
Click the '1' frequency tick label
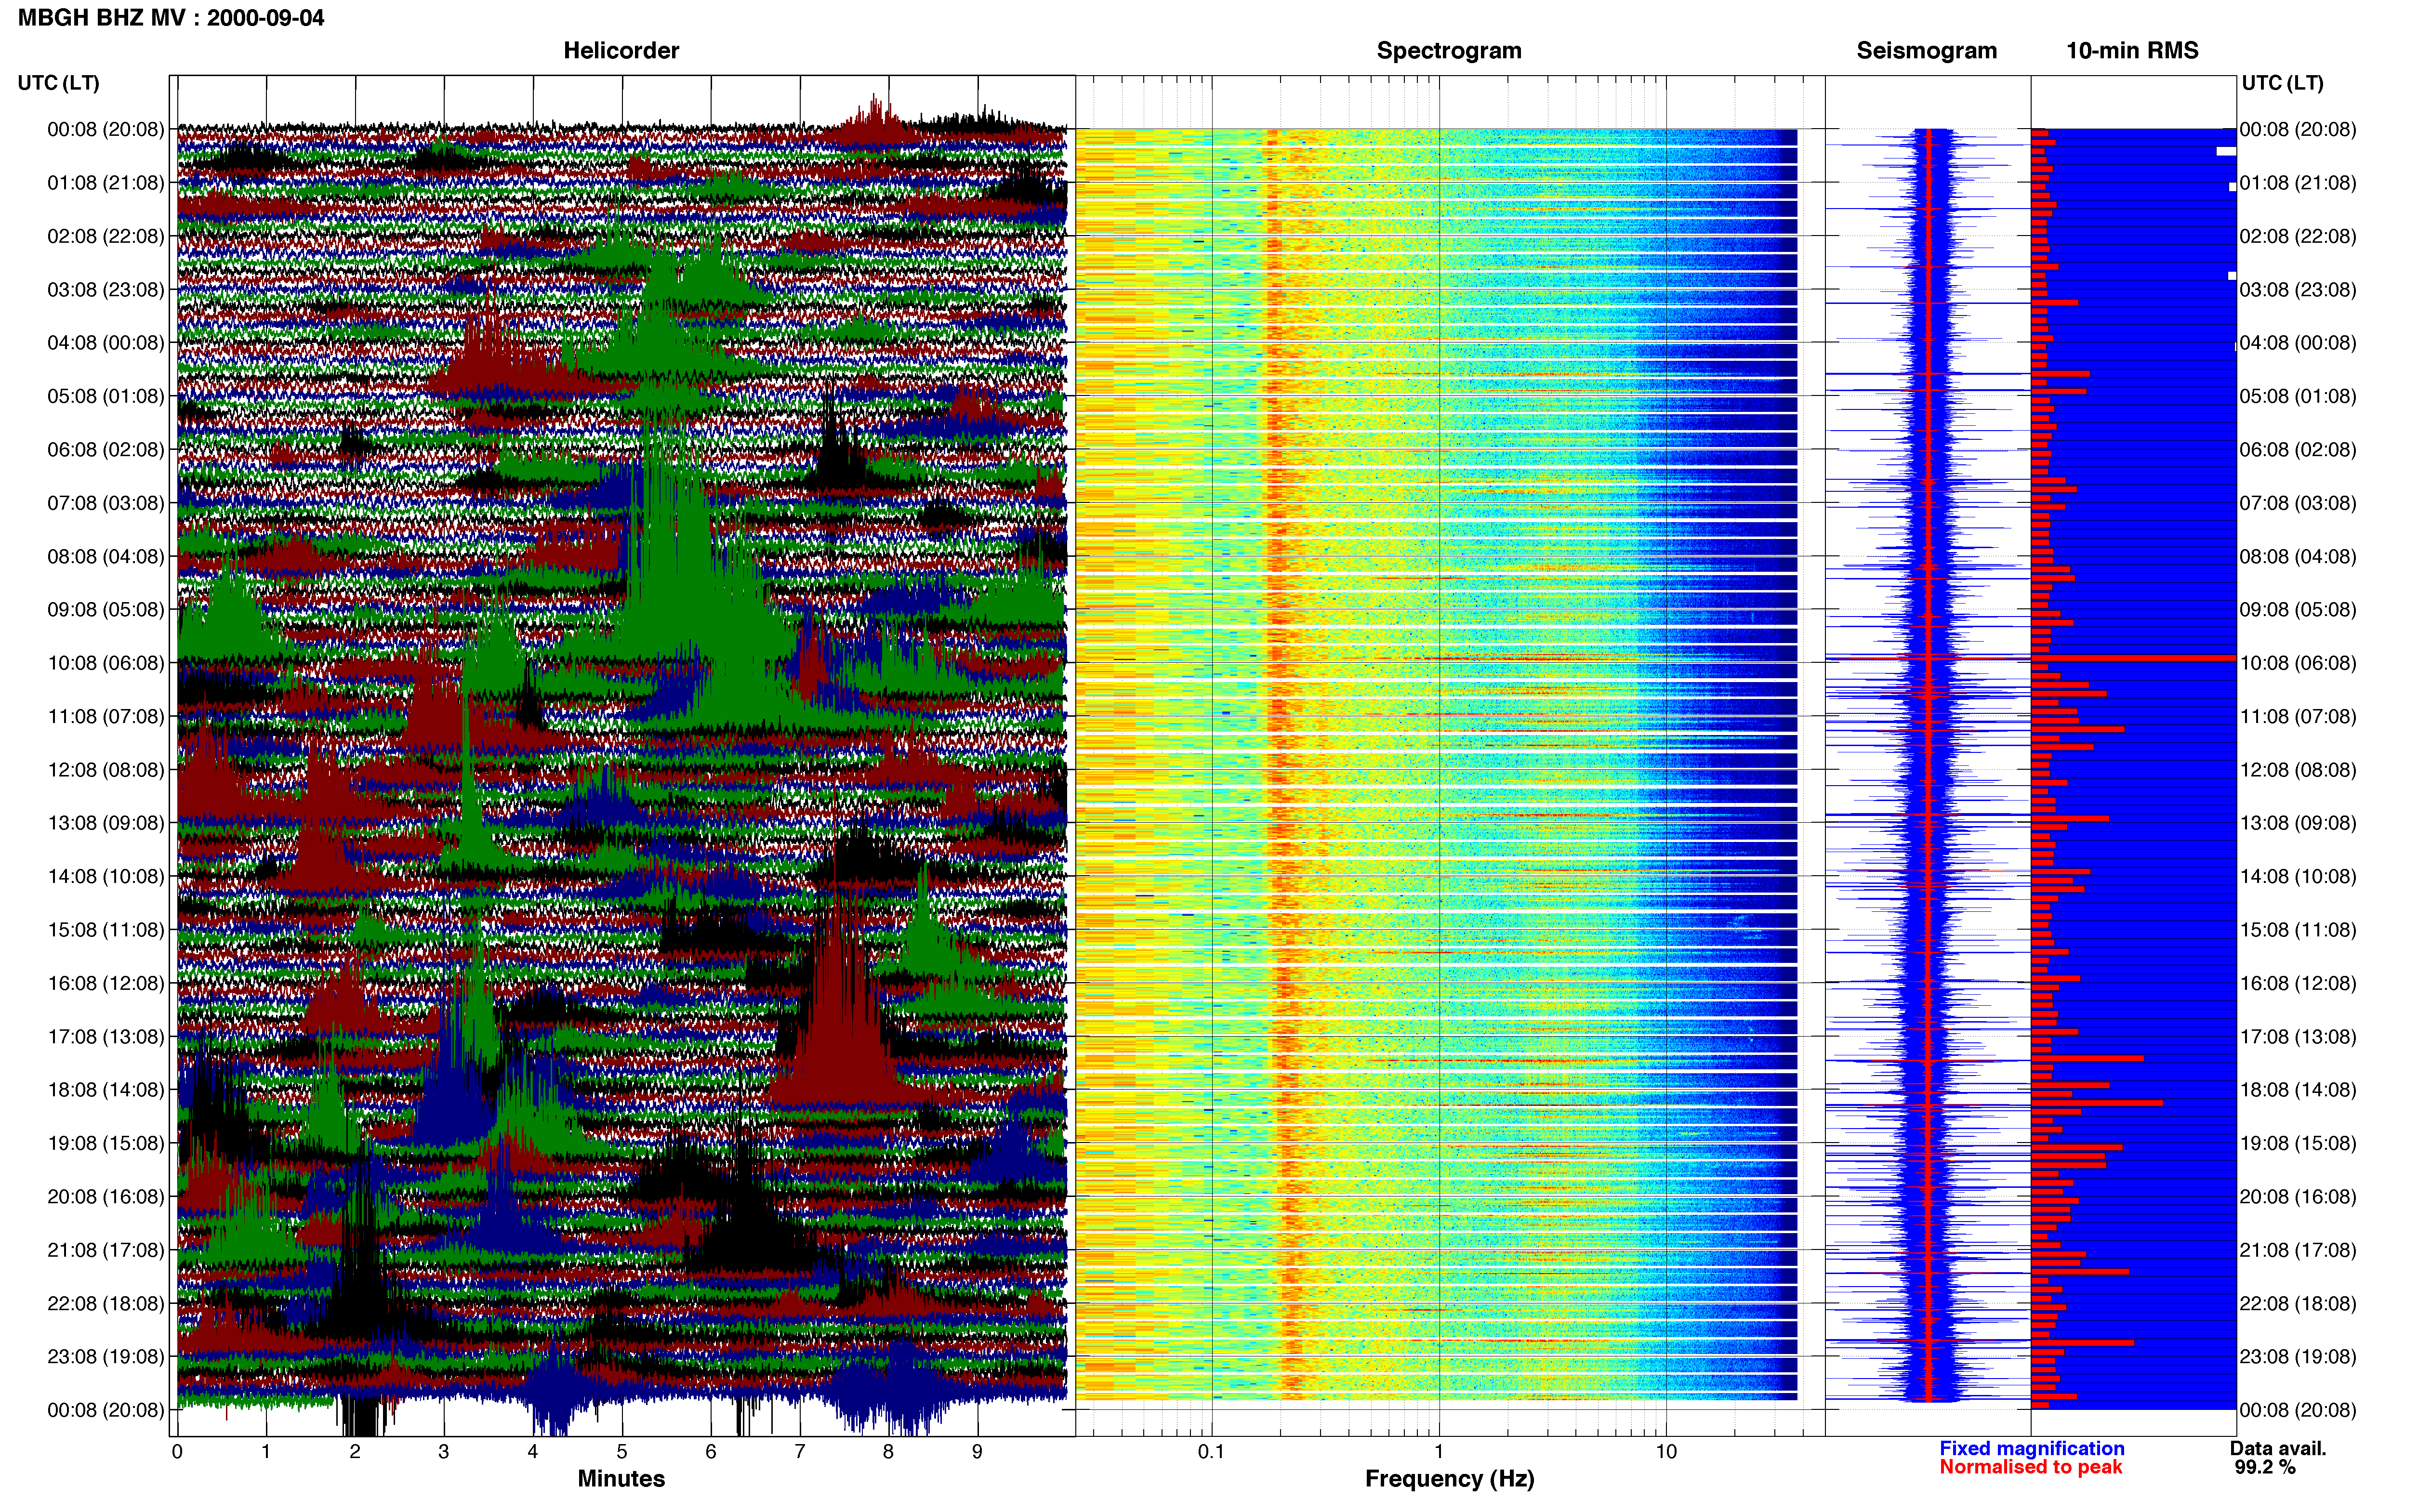1439,1452
